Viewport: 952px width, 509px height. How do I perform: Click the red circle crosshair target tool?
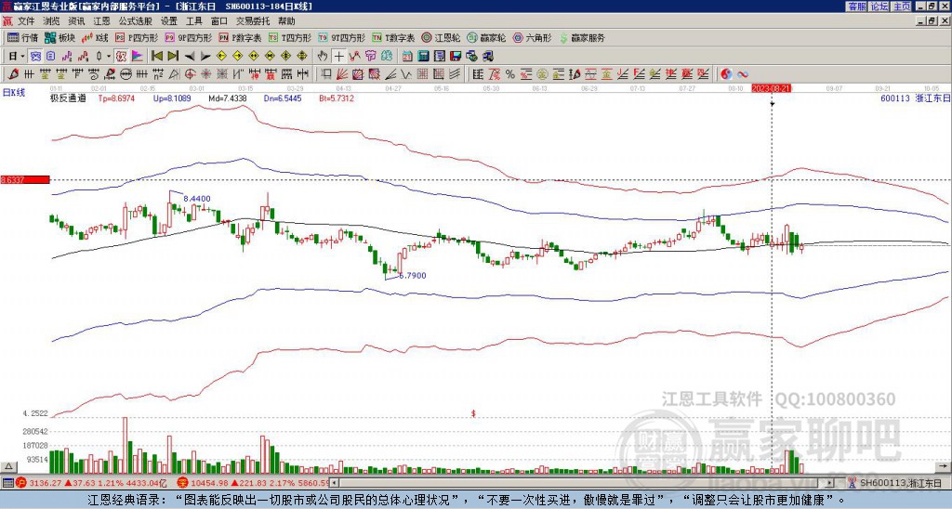coord(190,74)
